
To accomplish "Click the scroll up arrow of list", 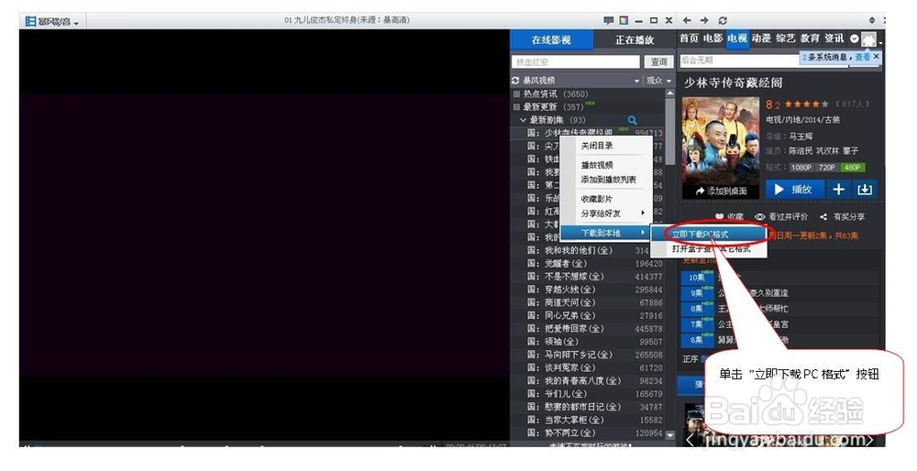I will (670, 93).
